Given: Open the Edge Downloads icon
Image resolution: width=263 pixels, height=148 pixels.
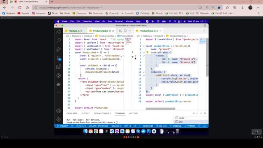Looking at the screenshot, I should 242,7.
